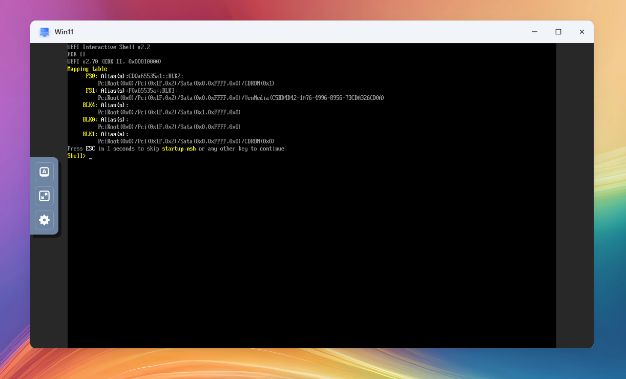
Task: Maximize the Win11 VM window
Action: [x=558, y=32]
